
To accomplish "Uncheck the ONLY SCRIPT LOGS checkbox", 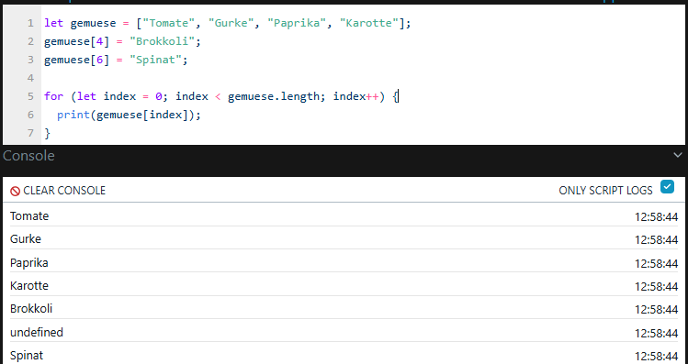I will point(667,187).
